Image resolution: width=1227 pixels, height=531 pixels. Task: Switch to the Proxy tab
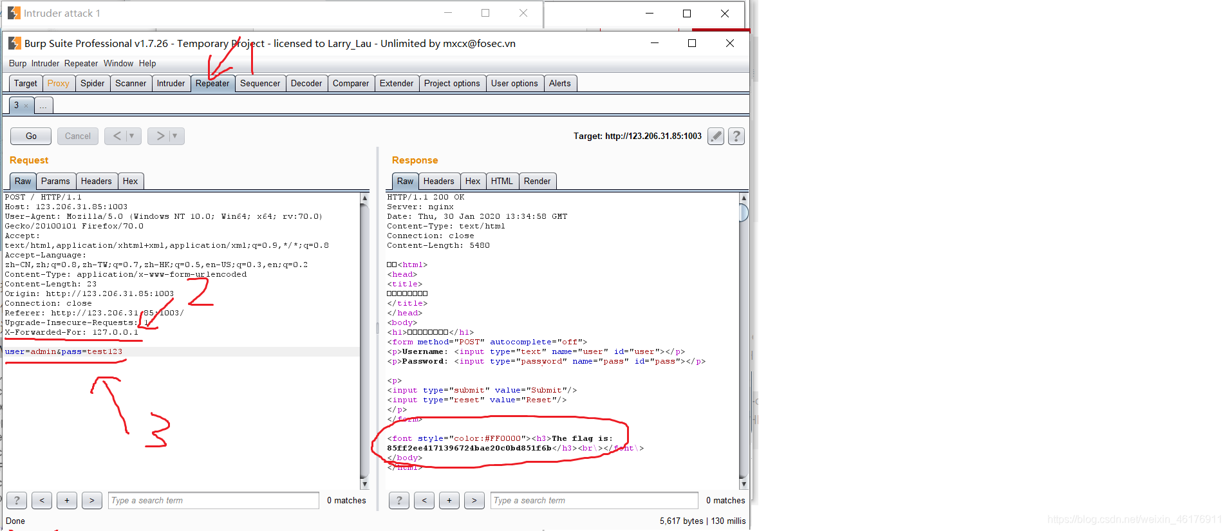click(x=58, y=83)
